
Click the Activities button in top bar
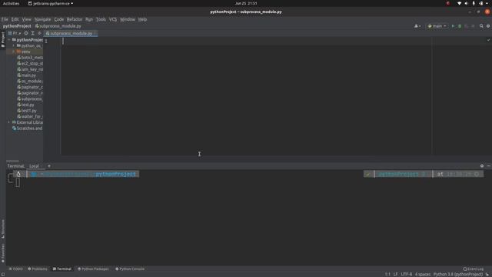click(x=11, y=3)
